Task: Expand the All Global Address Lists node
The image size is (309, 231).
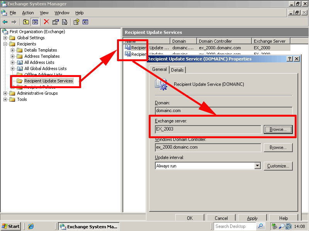Action: pyautogui.click(x=13, y=69)
